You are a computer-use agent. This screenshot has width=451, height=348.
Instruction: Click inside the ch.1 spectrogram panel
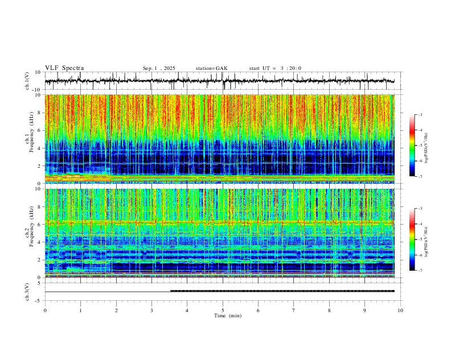point(220,139)
